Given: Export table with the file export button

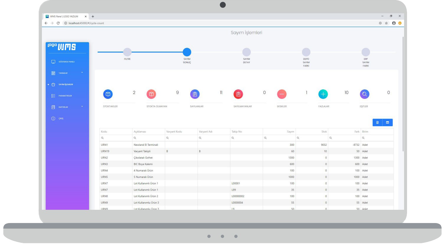Looking at the screenshot, I should click(378, 122).
